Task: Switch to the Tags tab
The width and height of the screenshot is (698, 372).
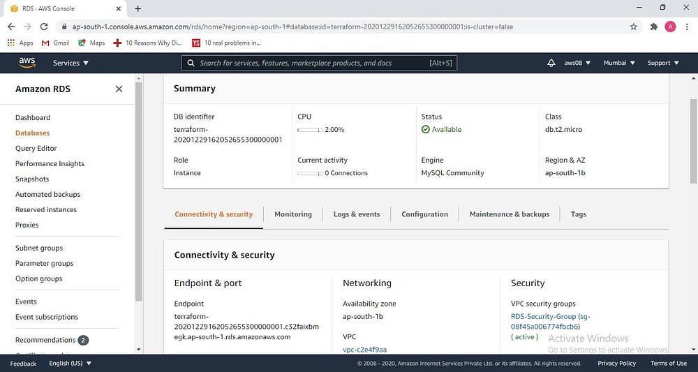Action: tap(578, 214)
